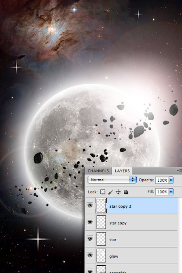Switch to the Channels tab

98,171
